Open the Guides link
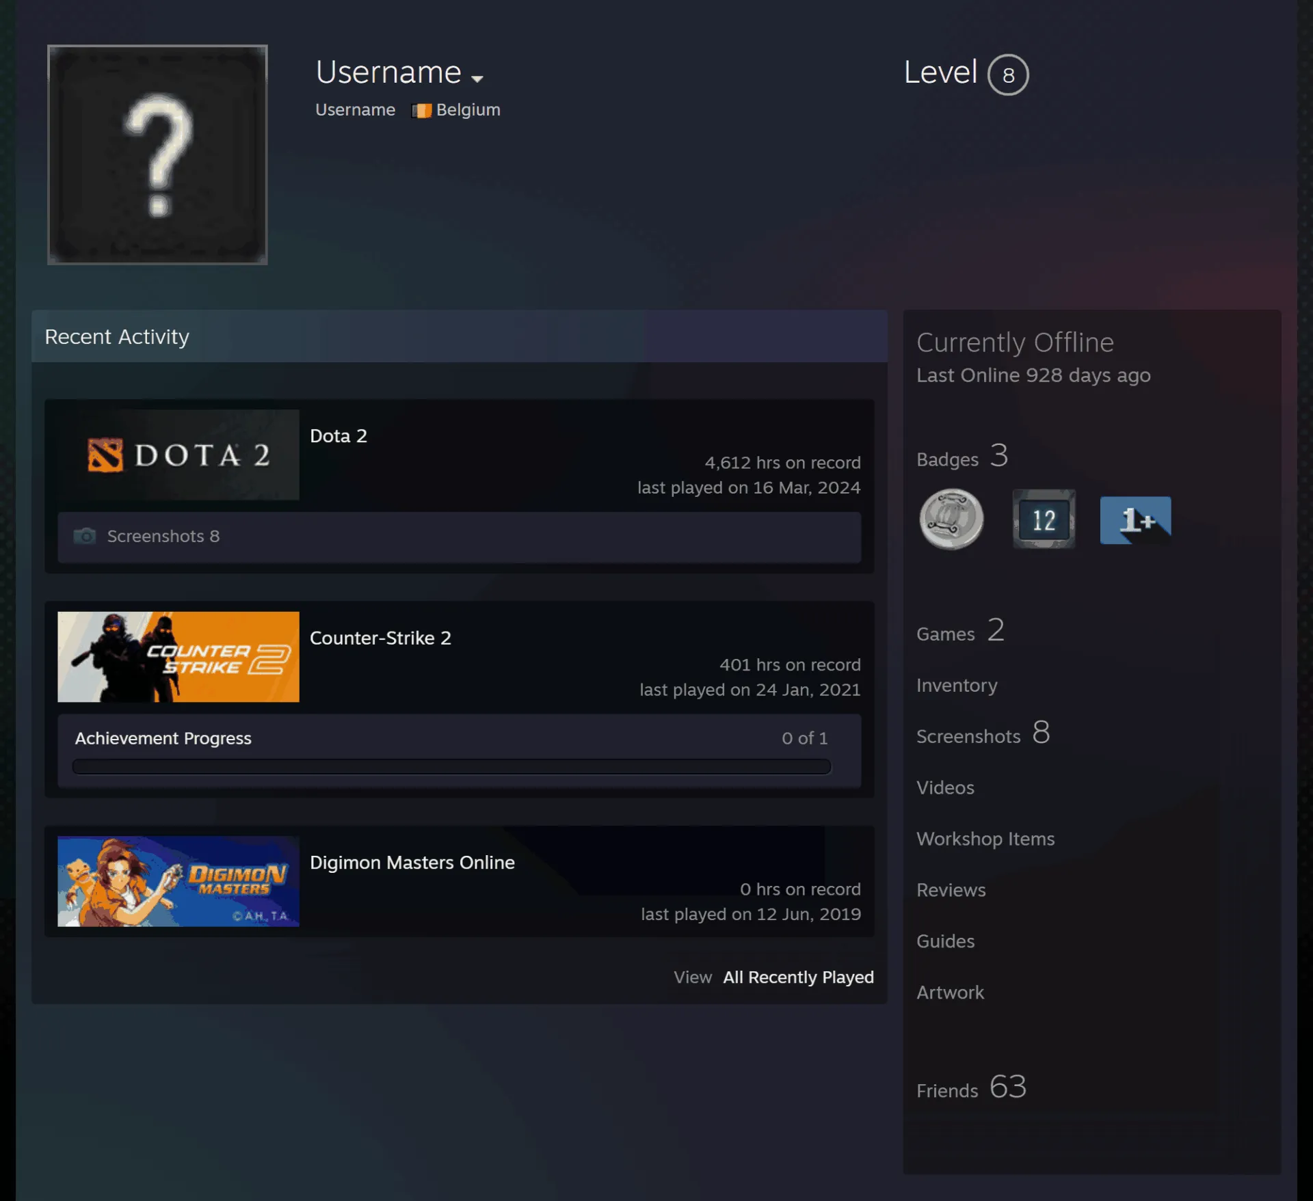Viewport: 1313px width, 1201px height. tap(945, 941)
